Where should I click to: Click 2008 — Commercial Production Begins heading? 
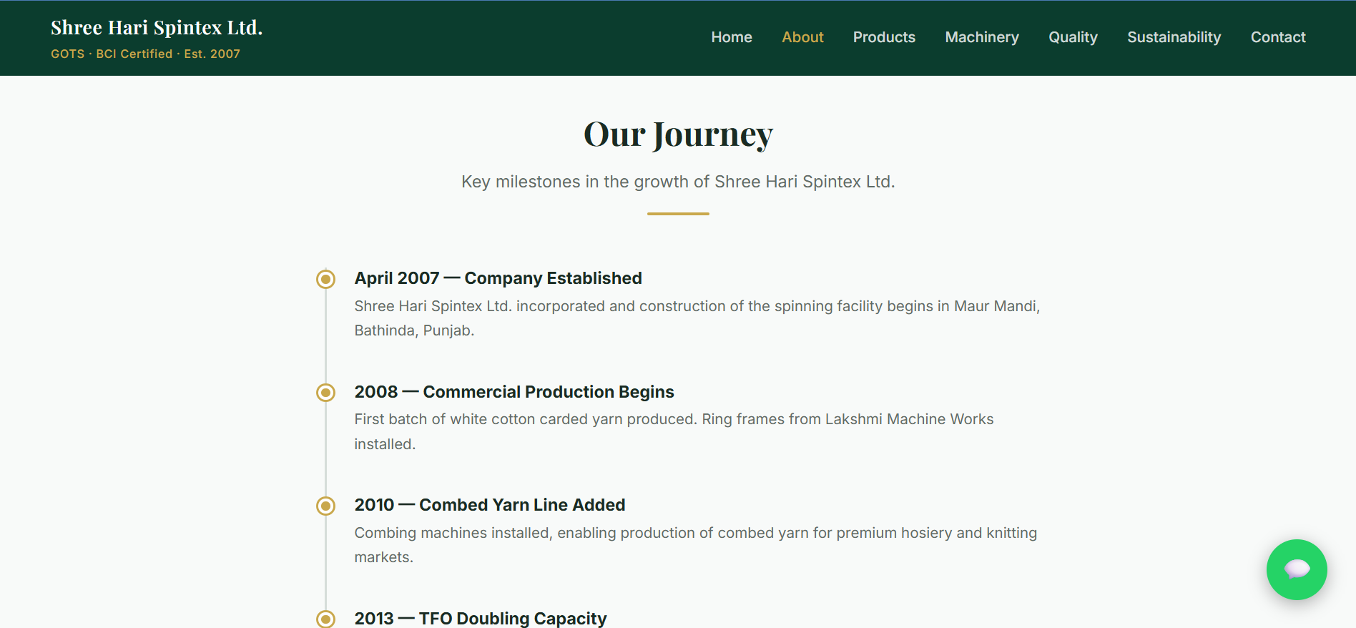point(514,392)
